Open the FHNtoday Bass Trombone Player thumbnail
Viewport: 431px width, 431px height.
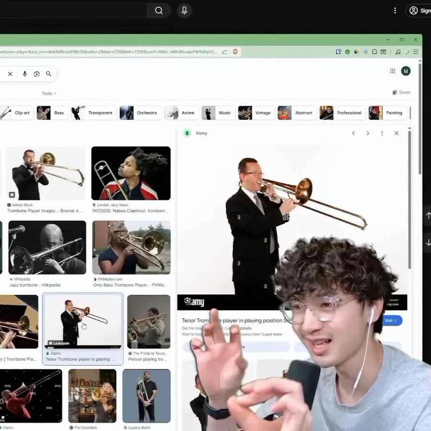pyautogui.click(x=131, y=248)
